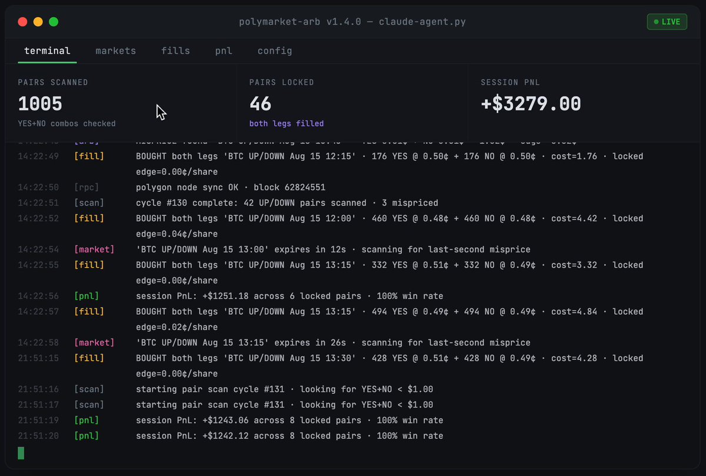Image resolution: width=706 pixels, height=476 pixels.
Task: Click the timestamp 14:22:50
Action: tap(38, 187)
